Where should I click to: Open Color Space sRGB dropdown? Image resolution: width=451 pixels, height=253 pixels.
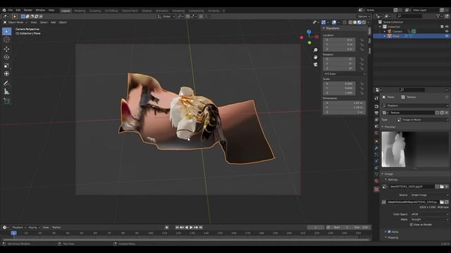(429, 214)
